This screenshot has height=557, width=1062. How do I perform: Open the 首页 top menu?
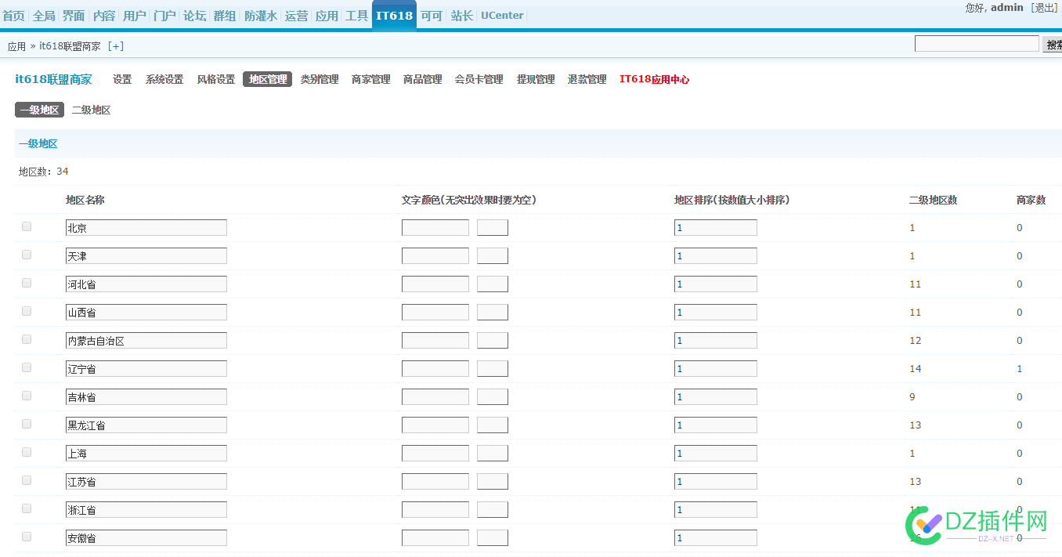13,16
